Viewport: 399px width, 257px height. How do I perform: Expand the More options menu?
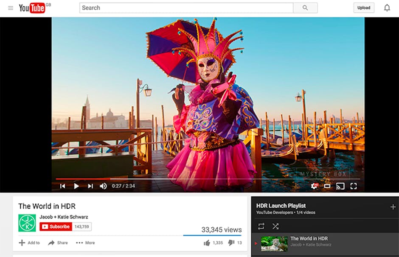click(85, 243)
